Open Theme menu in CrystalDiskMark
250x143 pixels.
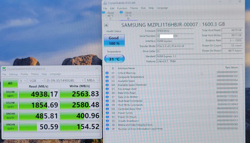[35, 74]
